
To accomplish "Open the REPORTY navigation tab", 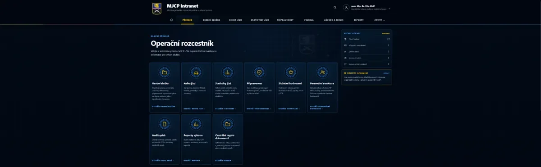I will click(359, 20).
